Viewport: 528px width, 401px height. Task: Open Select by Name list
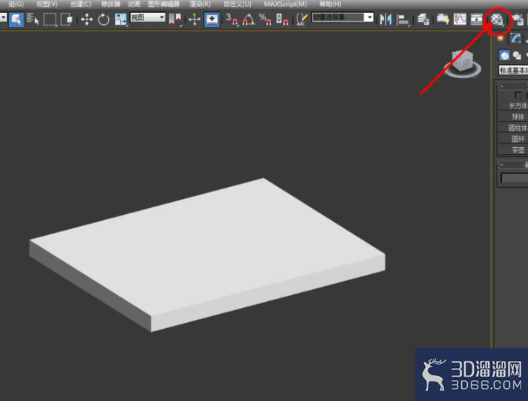[32, 20]
